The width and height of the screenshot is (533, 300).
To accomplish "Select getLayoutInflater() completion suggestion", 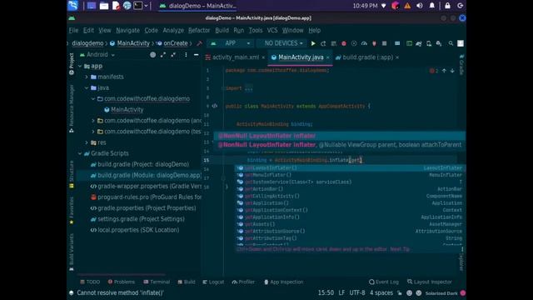I will [x=349, y=168].
